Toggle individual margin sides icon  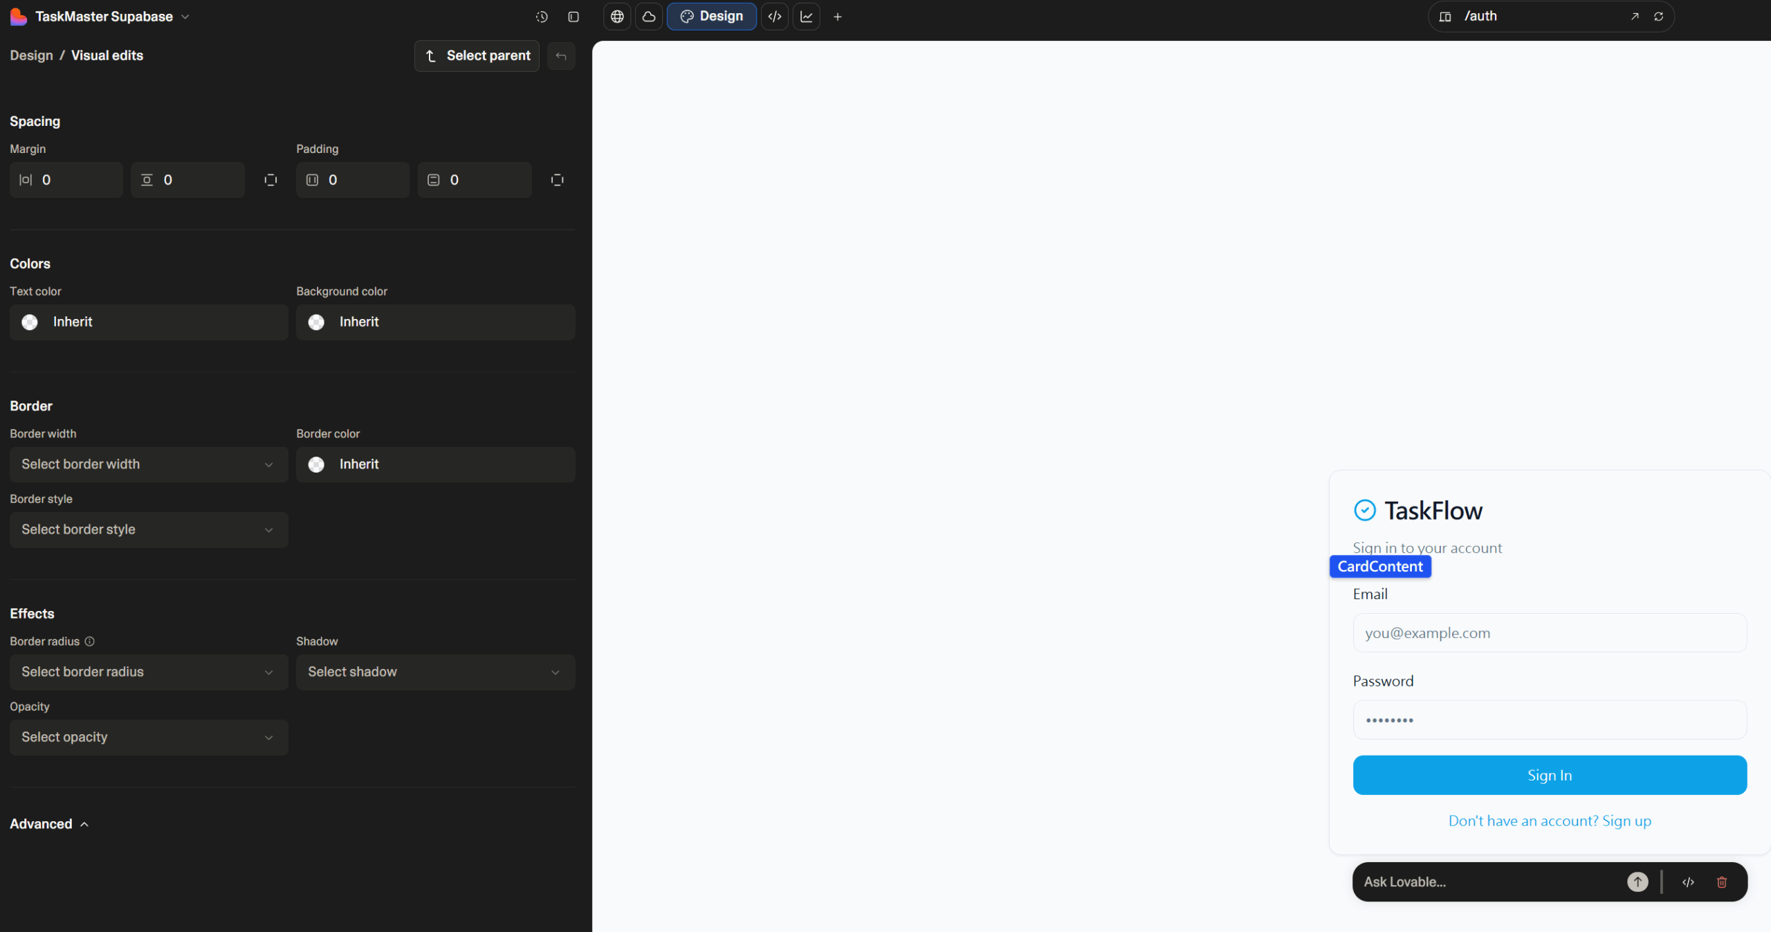click(270, 180)
